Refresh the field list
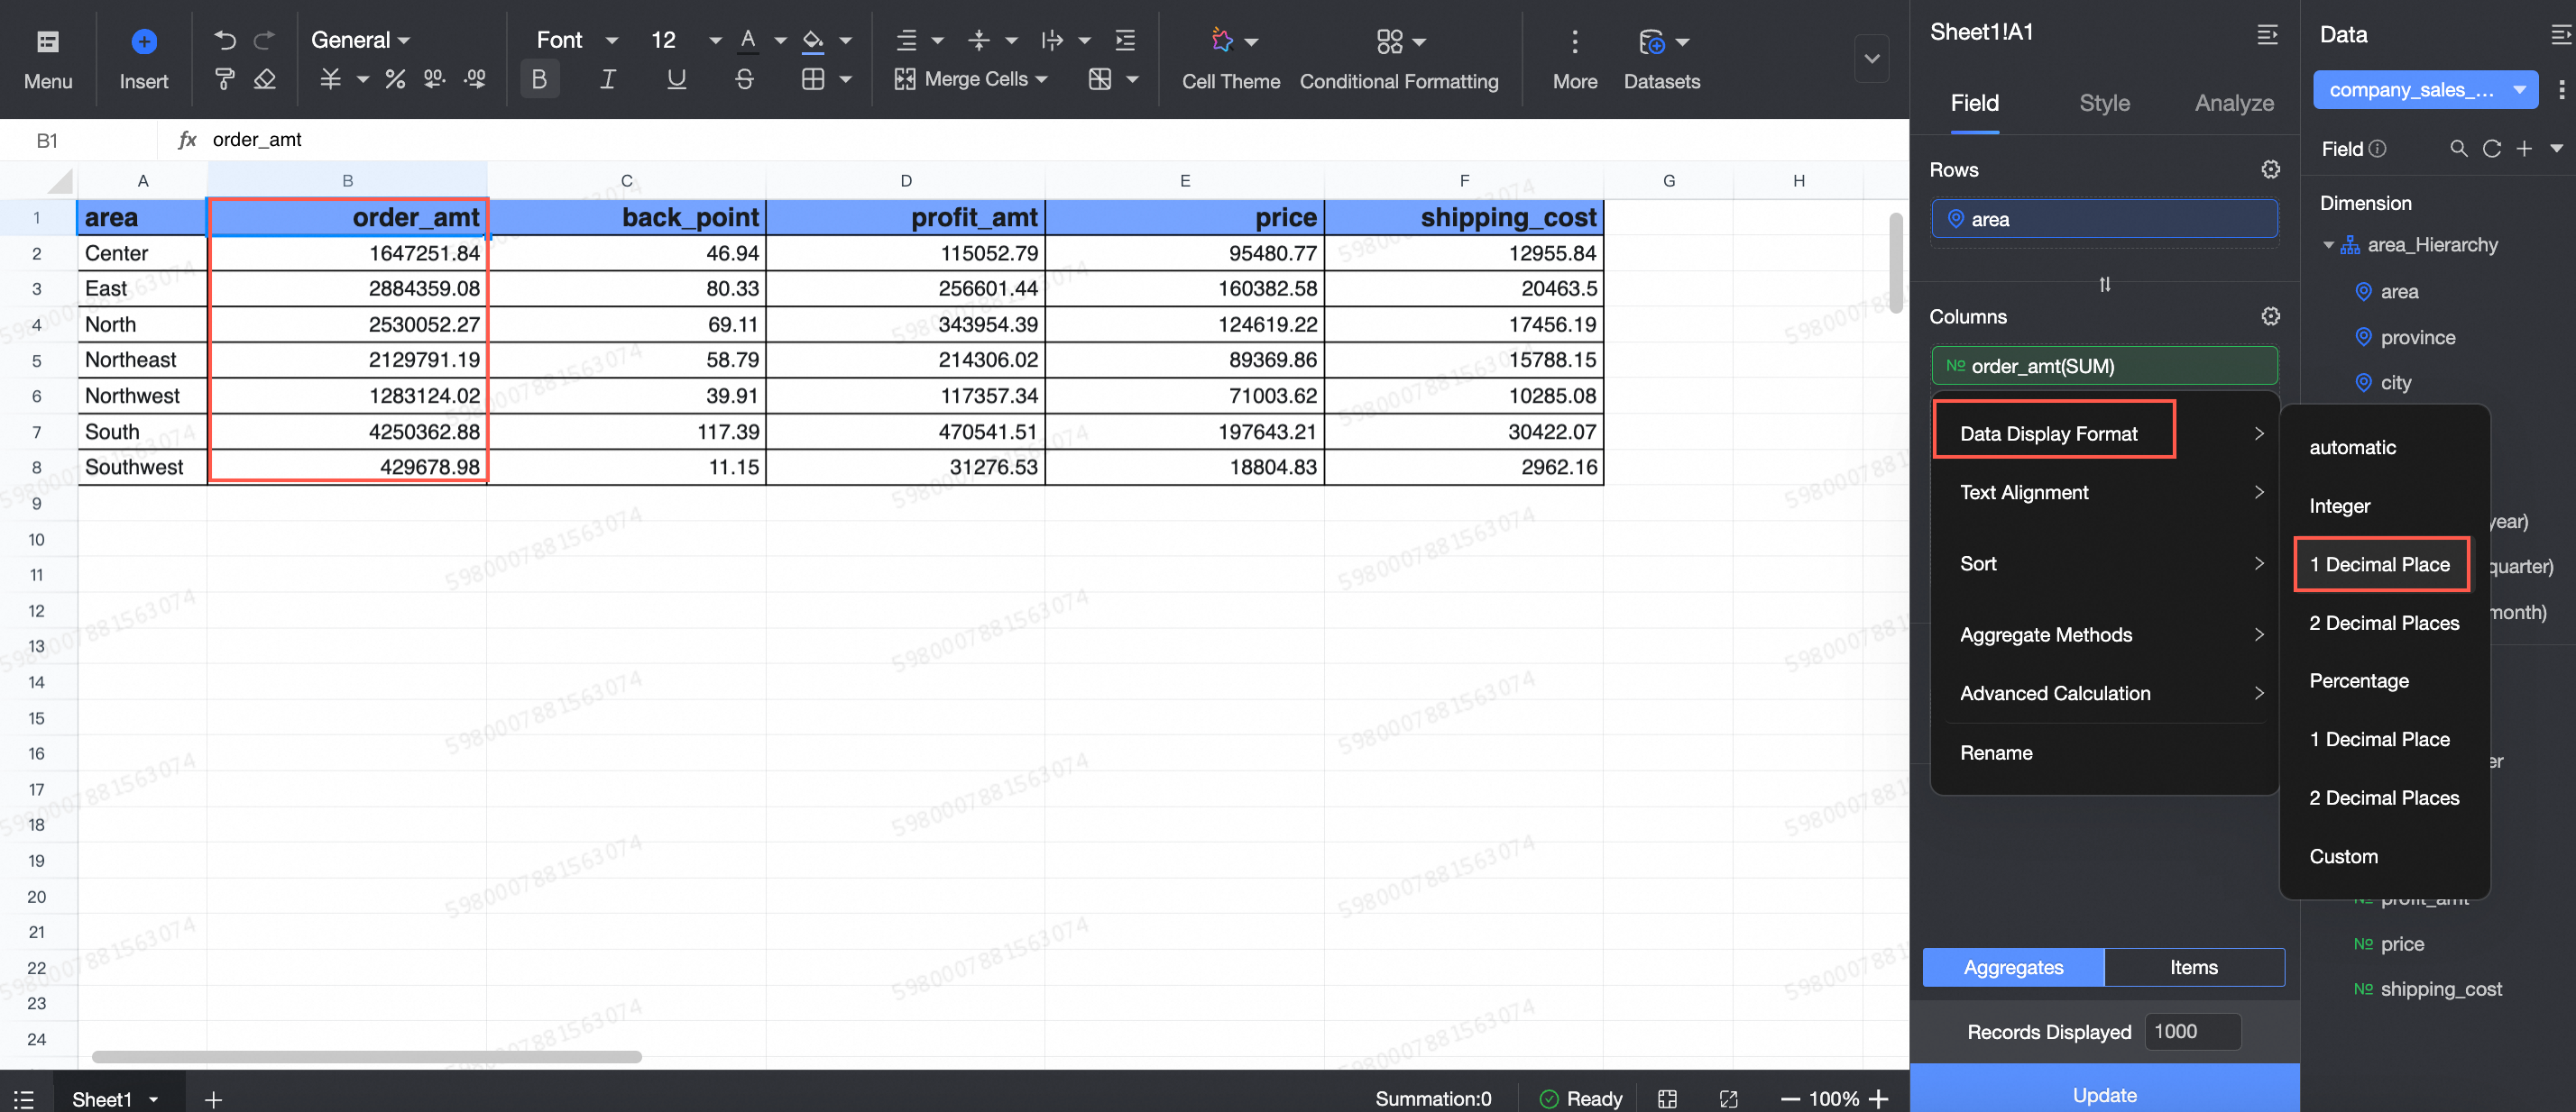 pos(2491,149)
